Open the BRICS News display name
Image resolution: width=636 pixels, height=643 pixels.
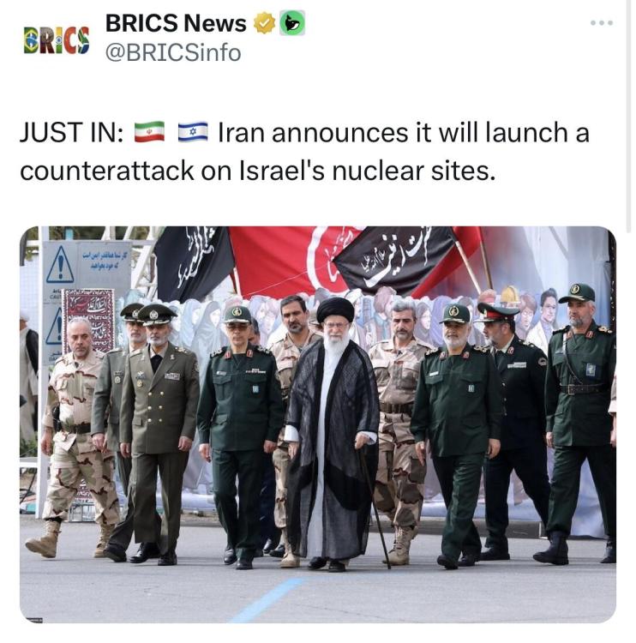pos(176,23)
